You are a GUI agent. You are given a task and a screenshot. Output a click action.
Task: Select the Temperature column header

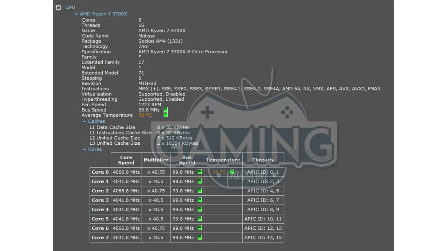pyautogui.click(x=223, y=160)
